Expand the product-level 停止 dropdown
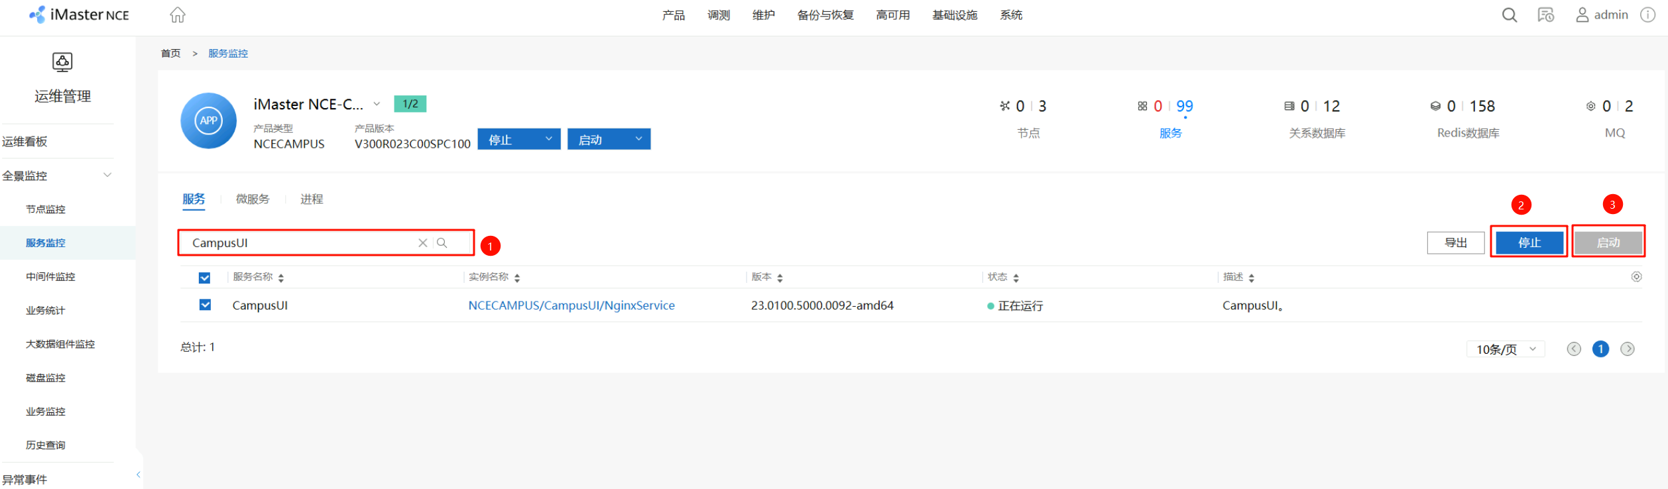The image size is (1668, 489). click(548, 139)
